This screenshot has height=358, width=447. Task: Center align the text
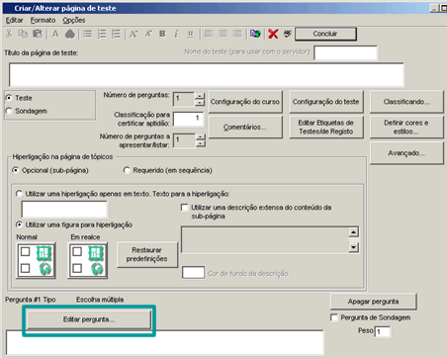tap(223, 34)
